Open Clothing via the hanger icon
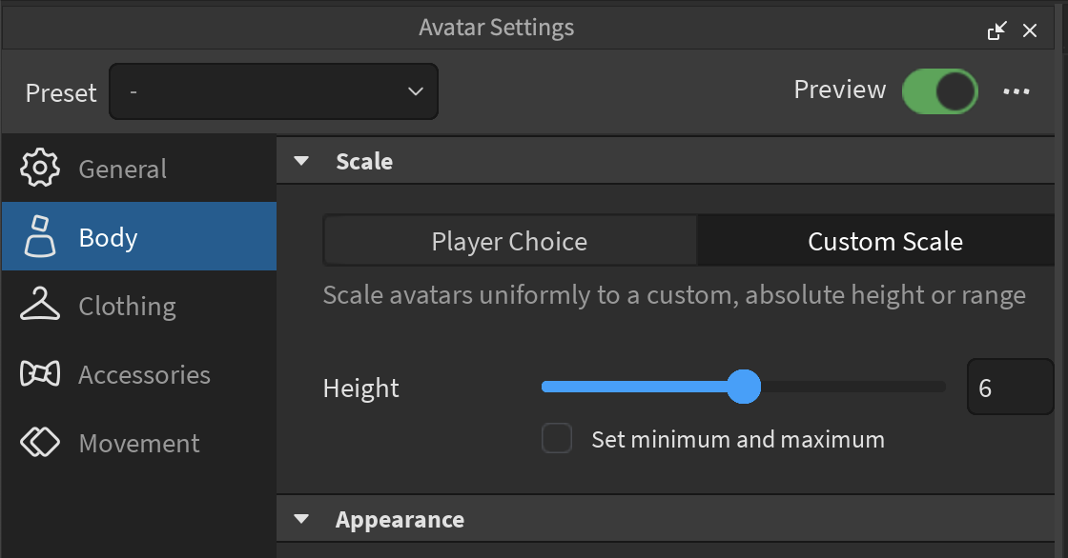The width and height of the screenshot is (1068, 558). (x=40, y=304)
